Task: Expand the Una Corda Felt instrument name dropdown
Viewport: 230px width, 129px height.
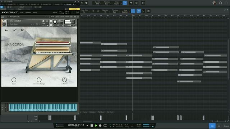Action: tap(9, 21)
